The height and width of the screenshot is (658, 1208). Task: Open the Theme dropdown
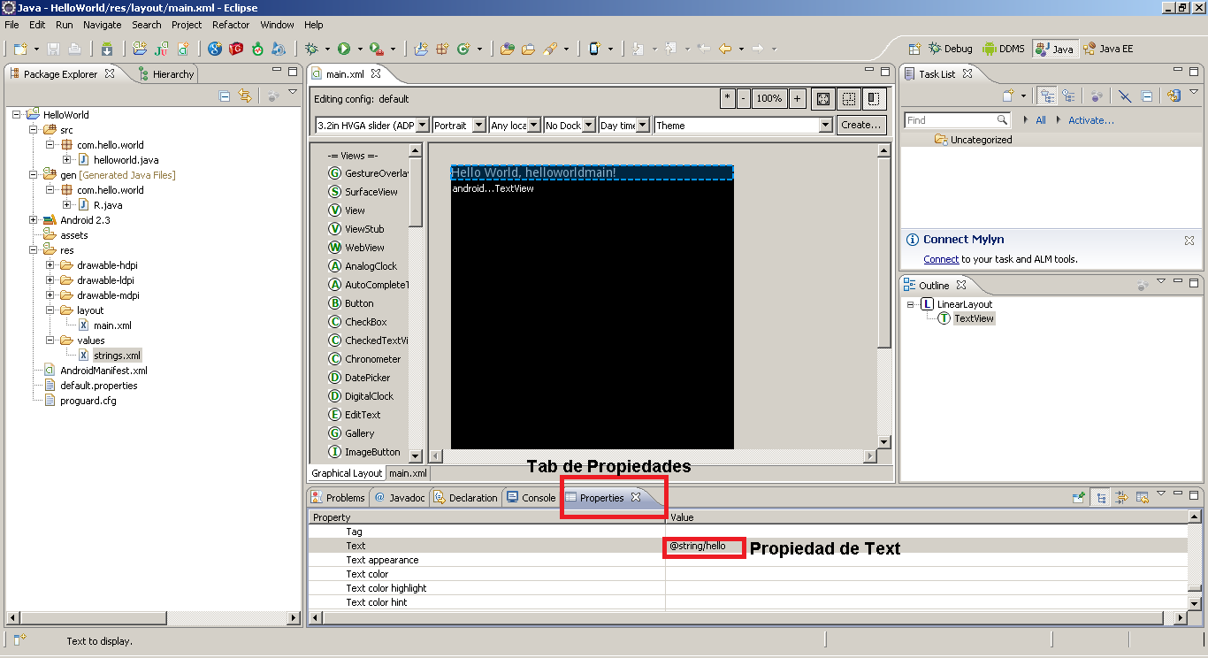743,126
